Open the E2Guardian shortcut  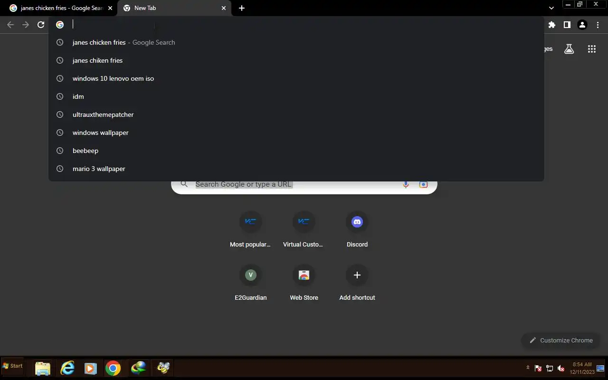tap(251, 283)
